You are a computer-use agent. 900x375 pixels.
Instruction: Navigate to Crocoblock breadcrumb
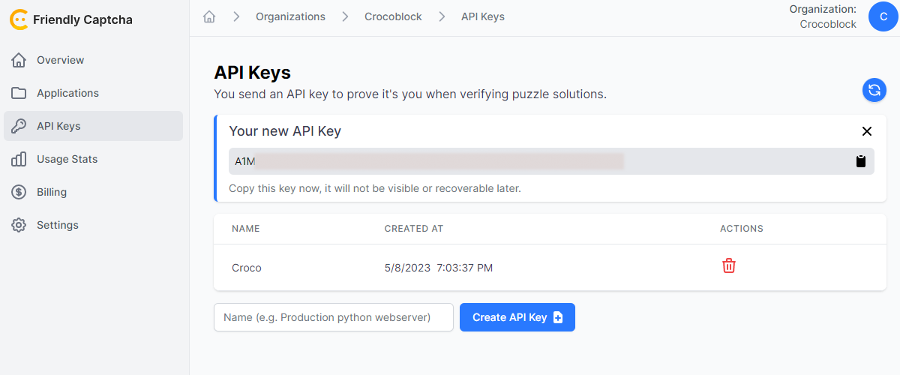(x=393, y=16)
